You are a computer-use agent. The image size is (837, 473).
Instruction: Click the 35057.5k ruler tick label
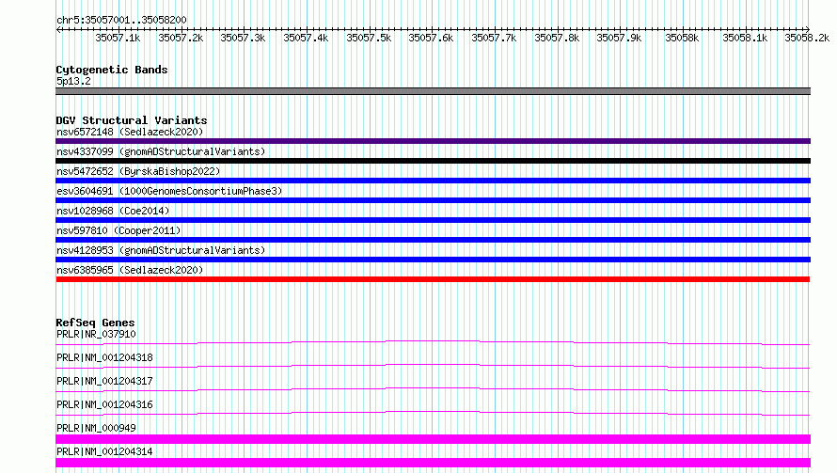[x=369, y=38]
